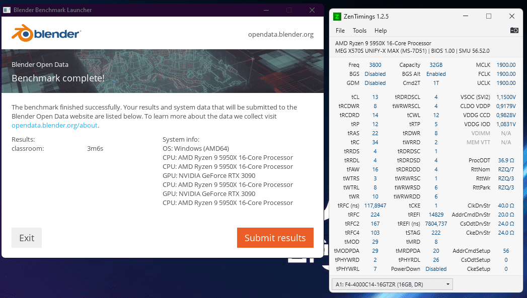527x298 pixels.
Task: Click the FCLK value 1900.00
Action: (506, 74)
